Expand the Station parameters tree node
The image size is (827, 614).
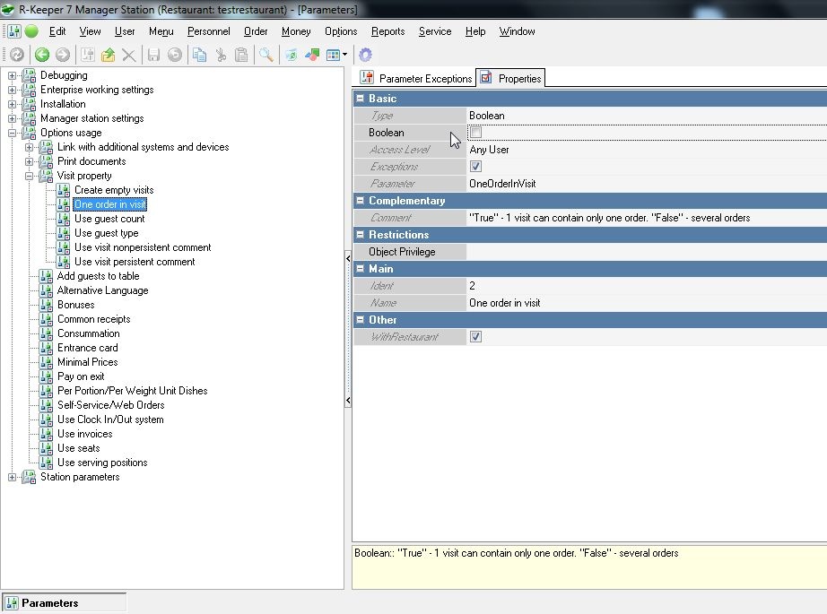click(x=13, y=477)
